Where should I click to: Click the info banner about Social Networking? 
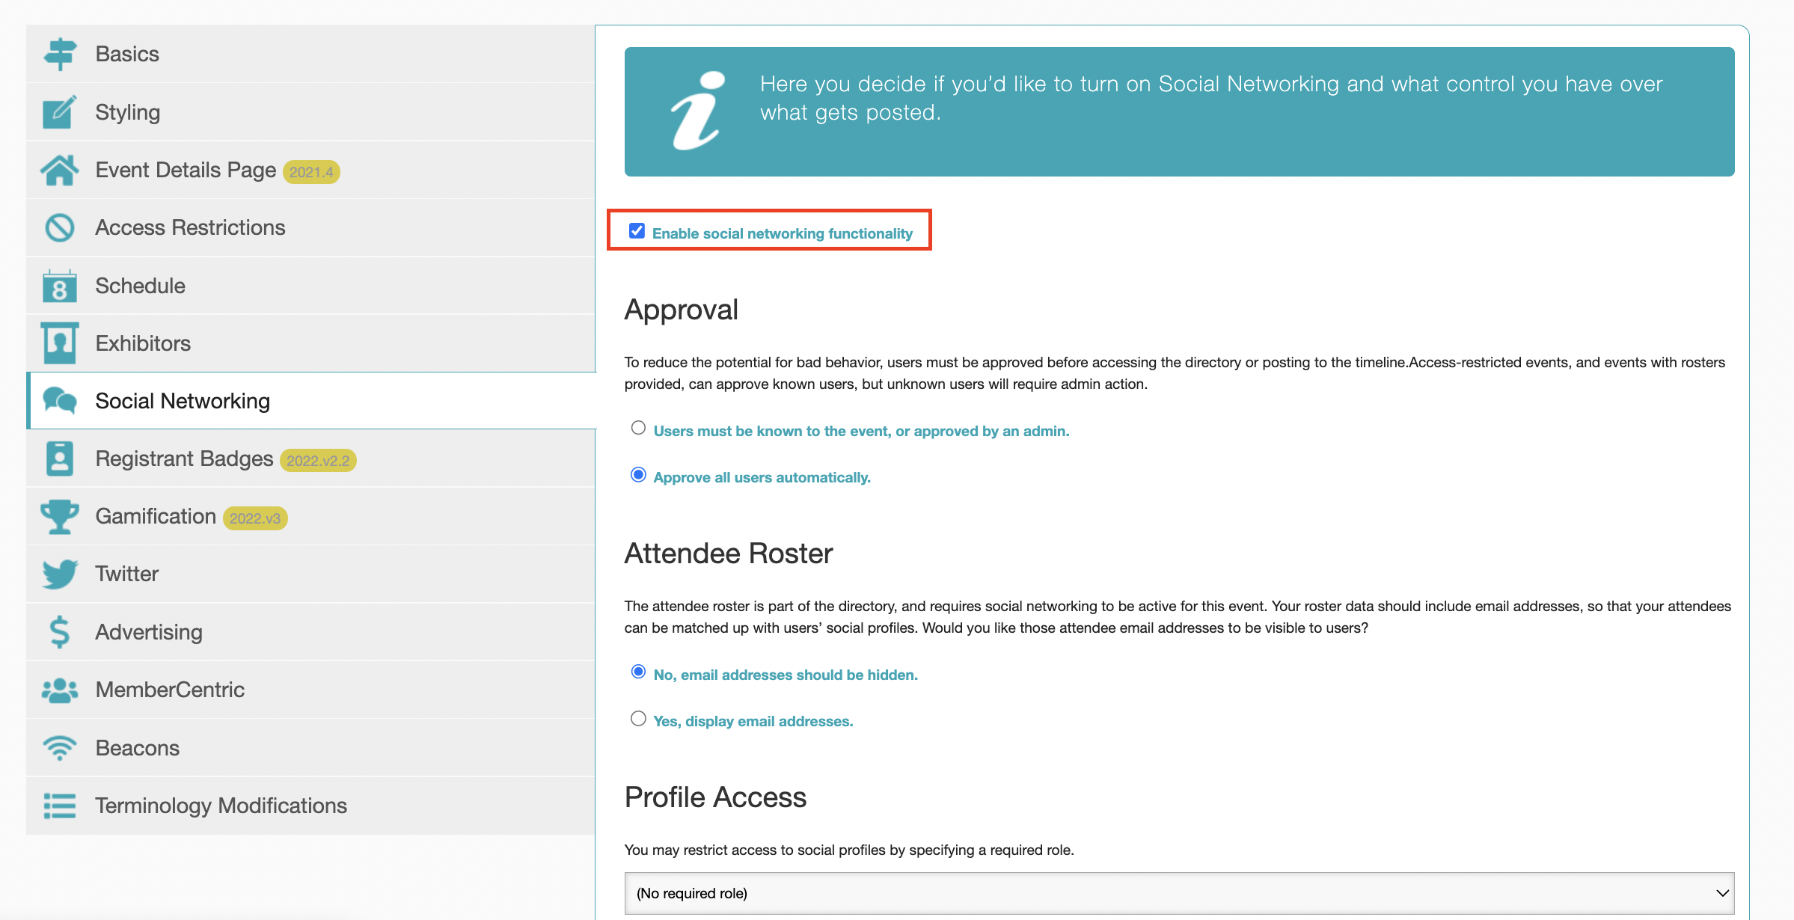coord(1179,112)
